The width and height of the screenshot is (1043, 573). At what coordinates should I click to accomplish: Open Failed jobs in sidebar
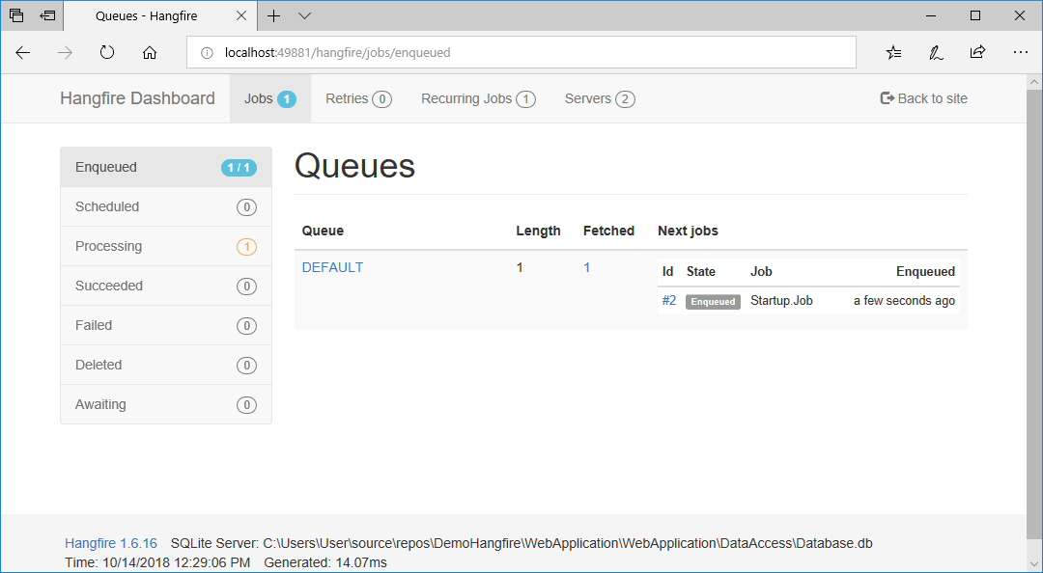166,326
